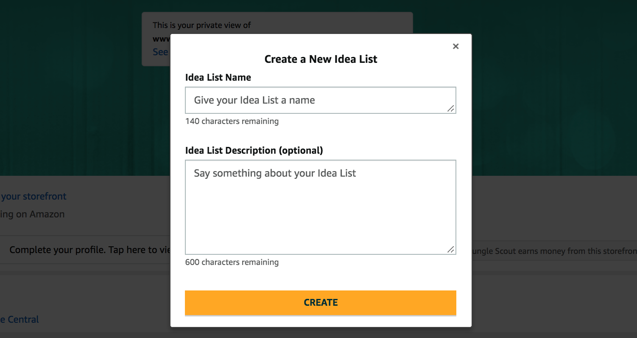Tap the 'Complete your profile' banner
The height and width of the screenshot is (338, 637).
pyautogui.click(x=85, y=250)
